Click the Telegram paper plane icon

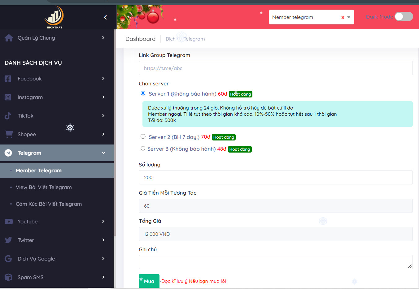(8, 153)
